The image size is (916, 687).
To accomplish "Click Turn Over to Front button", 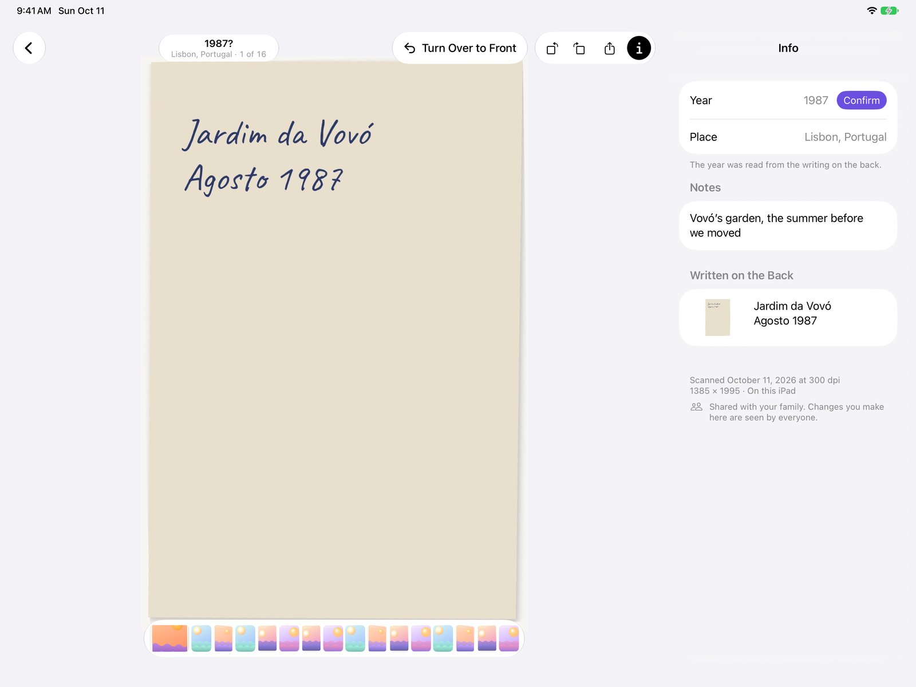I will point(460,48).
